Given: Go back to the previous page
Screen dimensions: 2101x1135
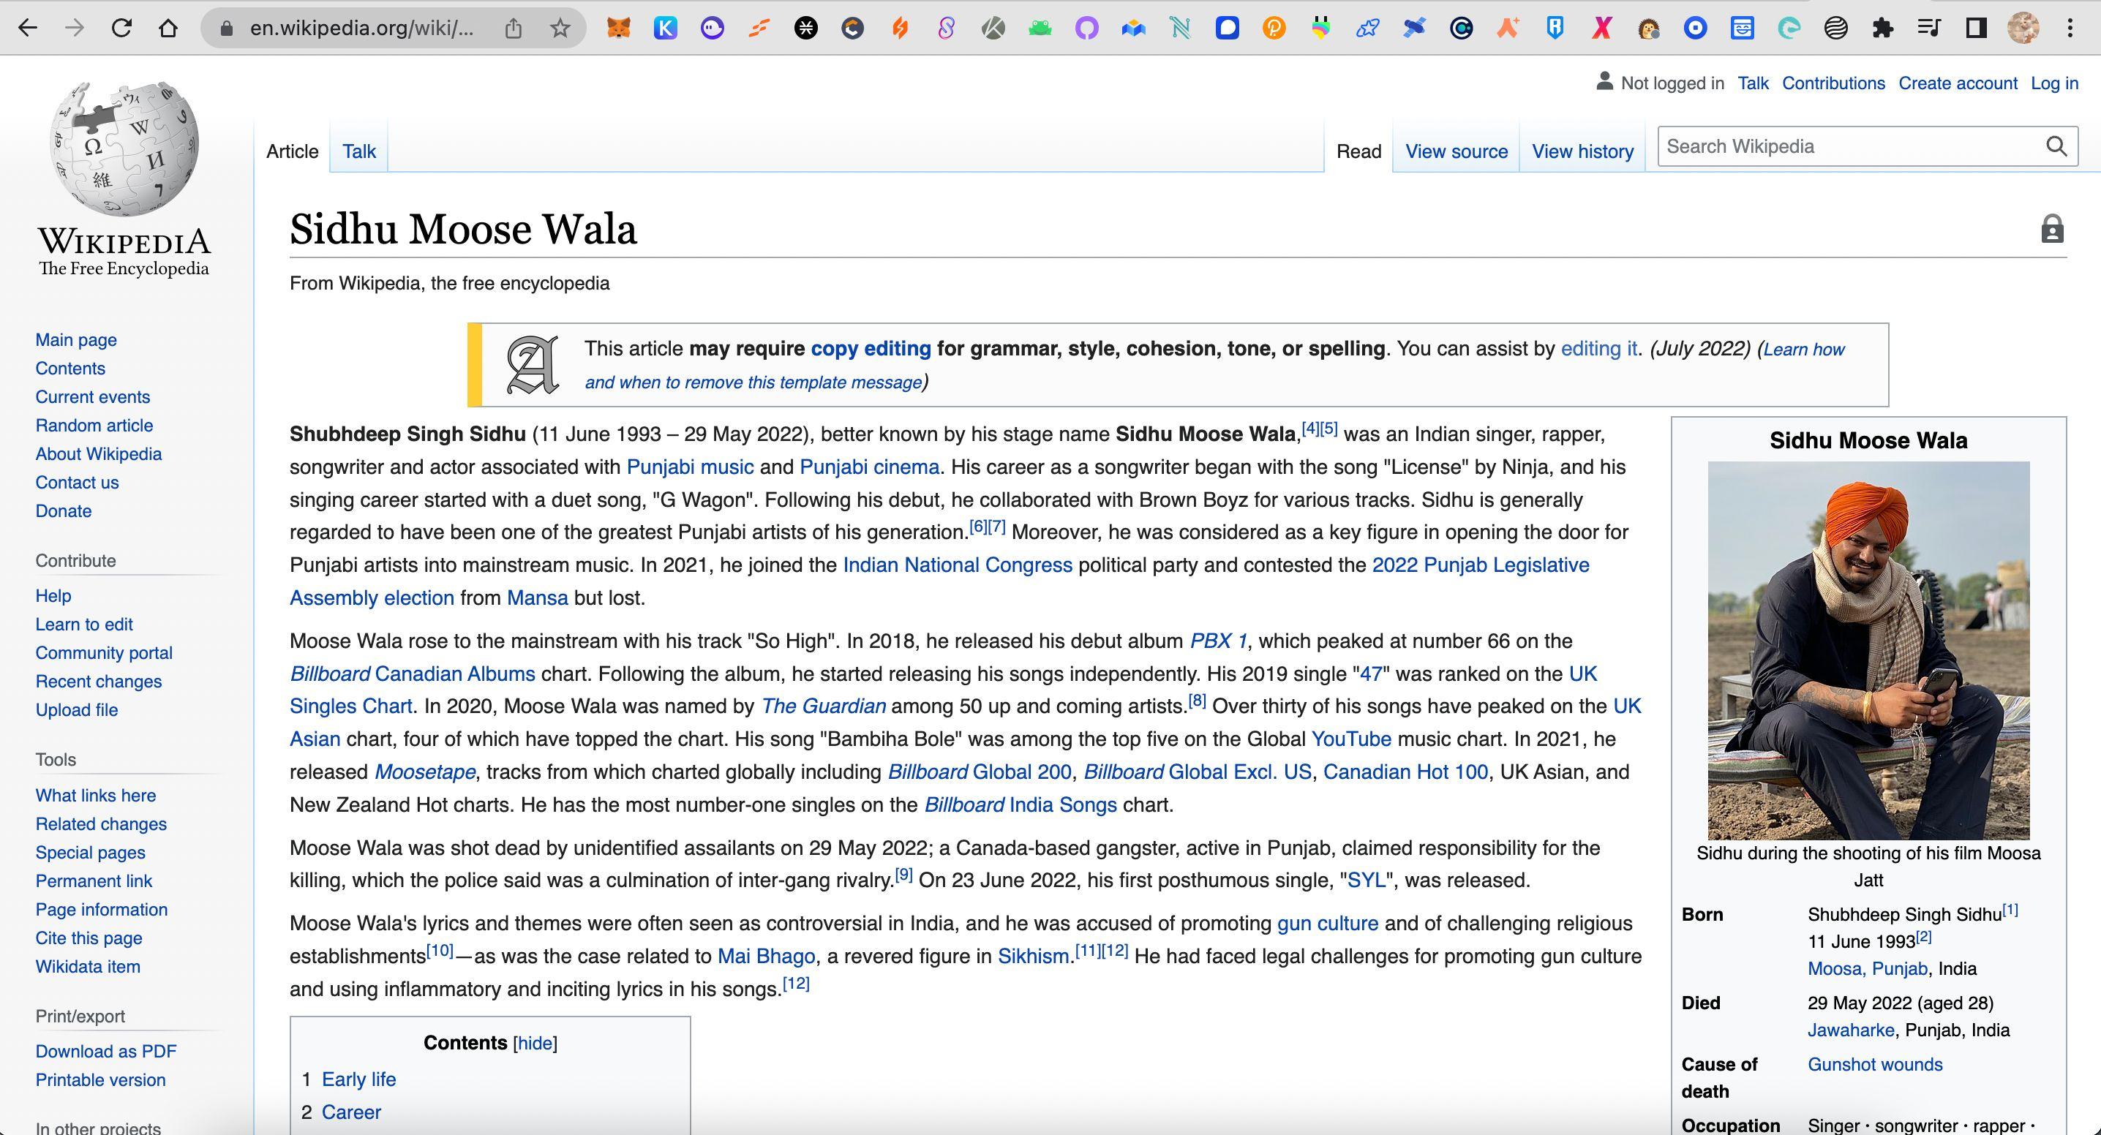Looking at the screenshot, I should tap(28, 28).
